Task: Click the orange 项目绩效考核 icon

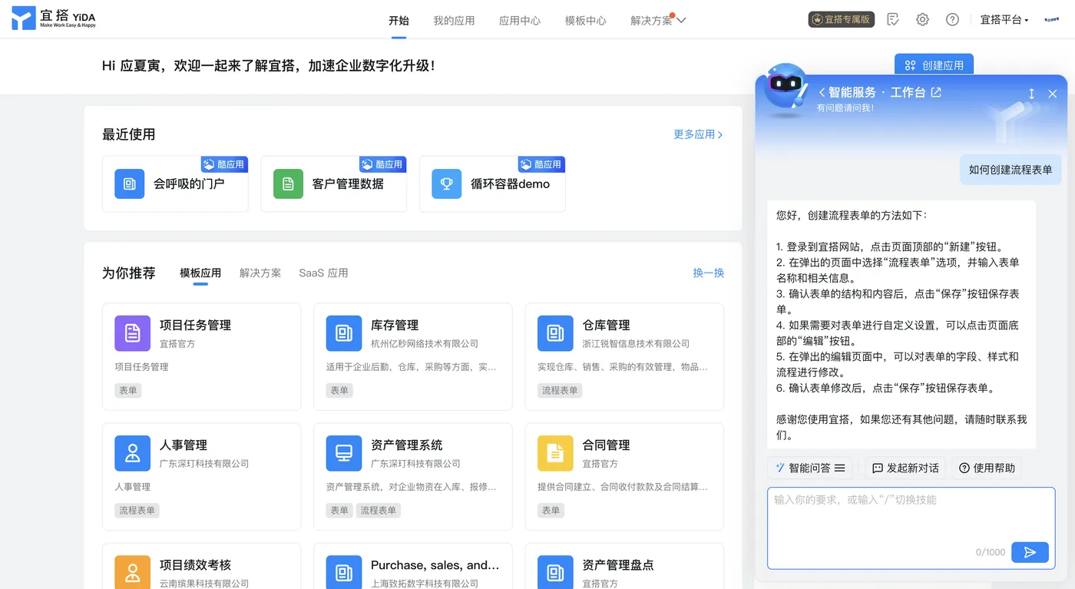Action: coord(133,572)
